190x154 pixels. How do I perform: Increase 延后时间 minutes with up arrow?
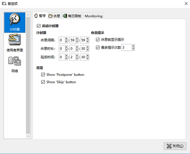point(77,55)
